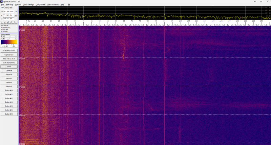
Task: Click contrast C slider right arrow
Action: coord(16,39)
